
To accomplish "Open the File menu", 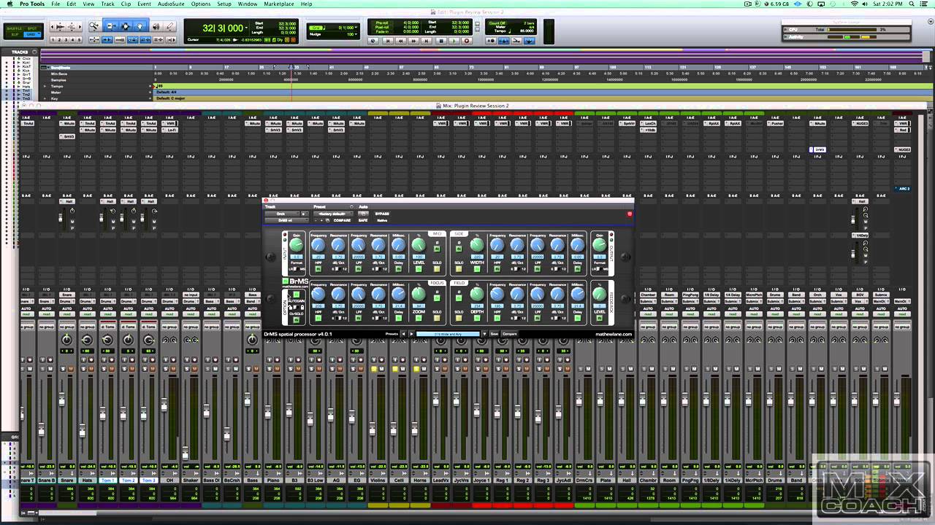I will [x=56, y=4].
